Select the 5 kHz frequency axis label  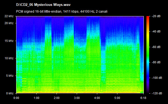(10, 76)
